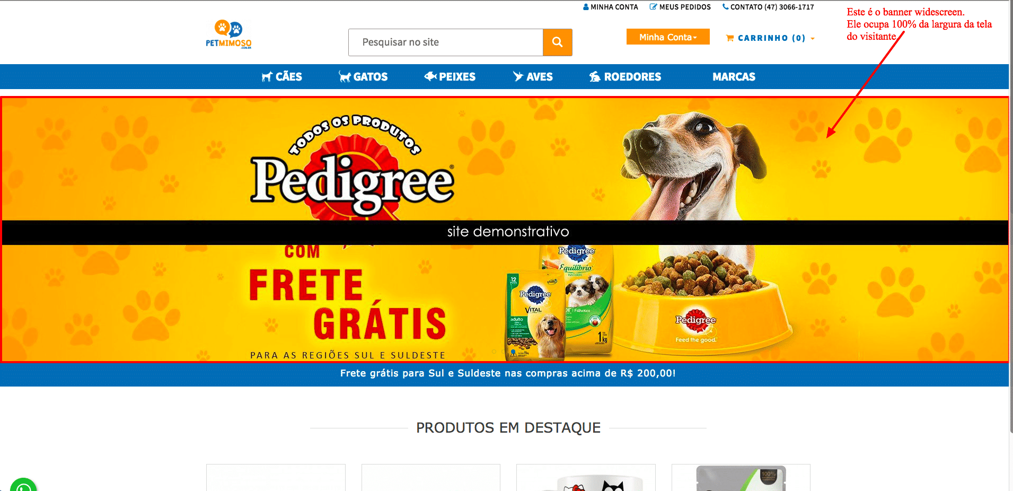
Task: Click the bird icon beside Aves
Action: click(x=518, y=76)
